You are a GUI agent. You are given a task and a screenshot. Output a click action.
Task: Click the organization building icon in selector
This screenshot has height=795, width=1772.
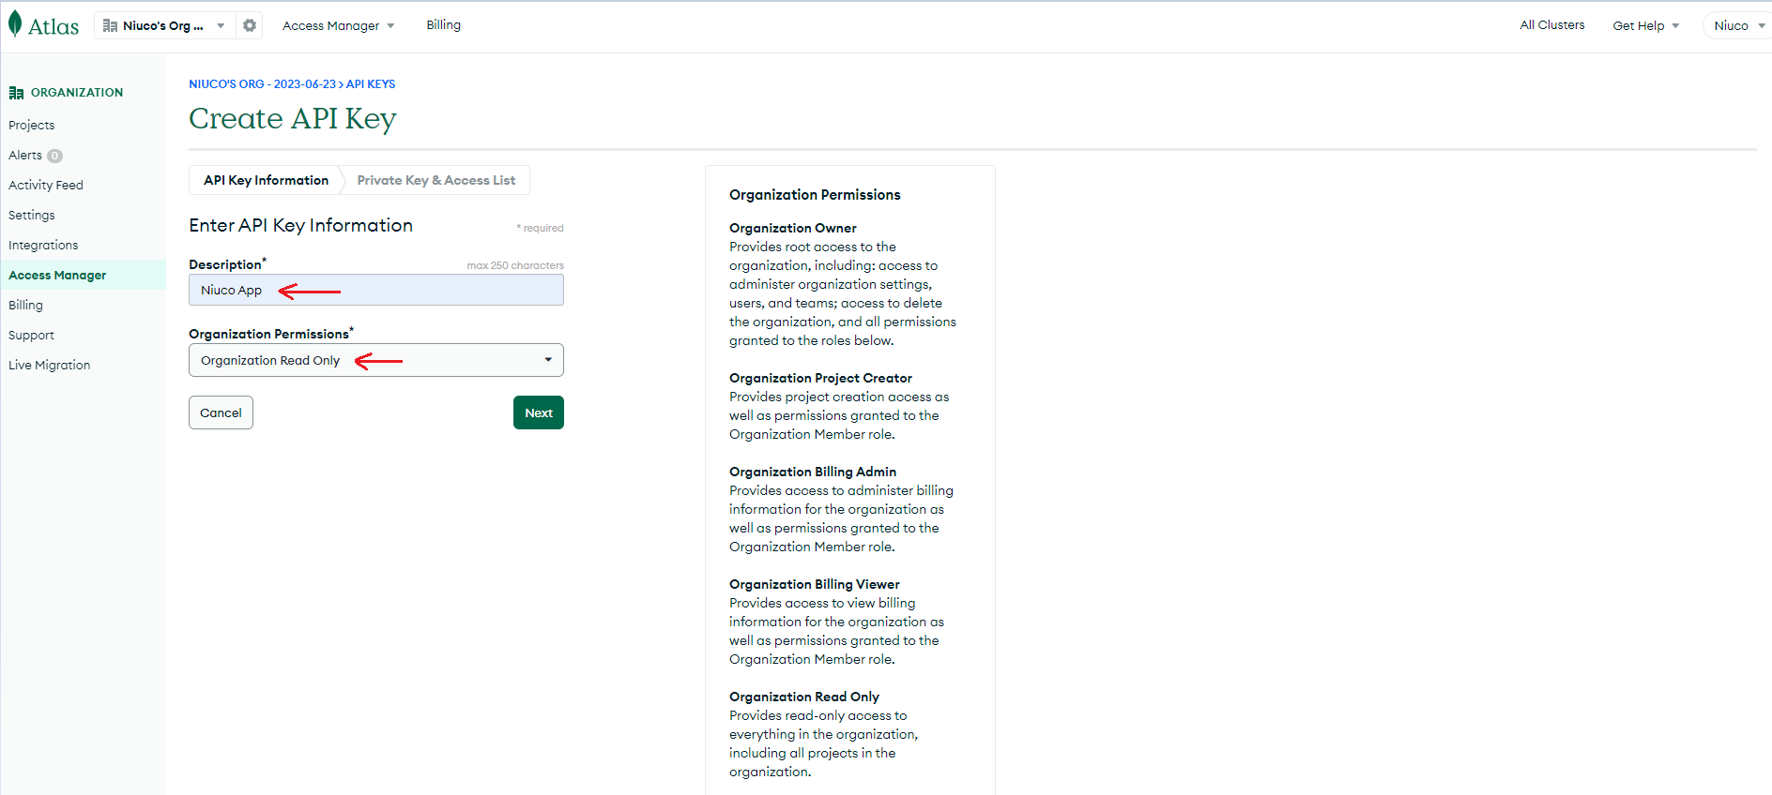coord(110,25)
